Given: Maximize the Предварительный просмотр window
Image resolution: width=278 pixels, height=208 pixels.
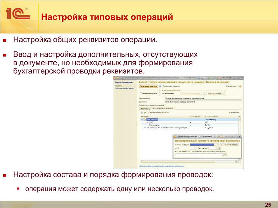Looking at the screenshot, I should [236, 136].
